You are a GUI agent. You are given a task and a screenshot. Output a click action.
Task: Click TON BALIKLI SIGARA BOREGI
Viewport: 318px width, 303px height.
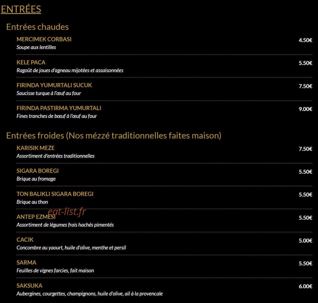55,194
